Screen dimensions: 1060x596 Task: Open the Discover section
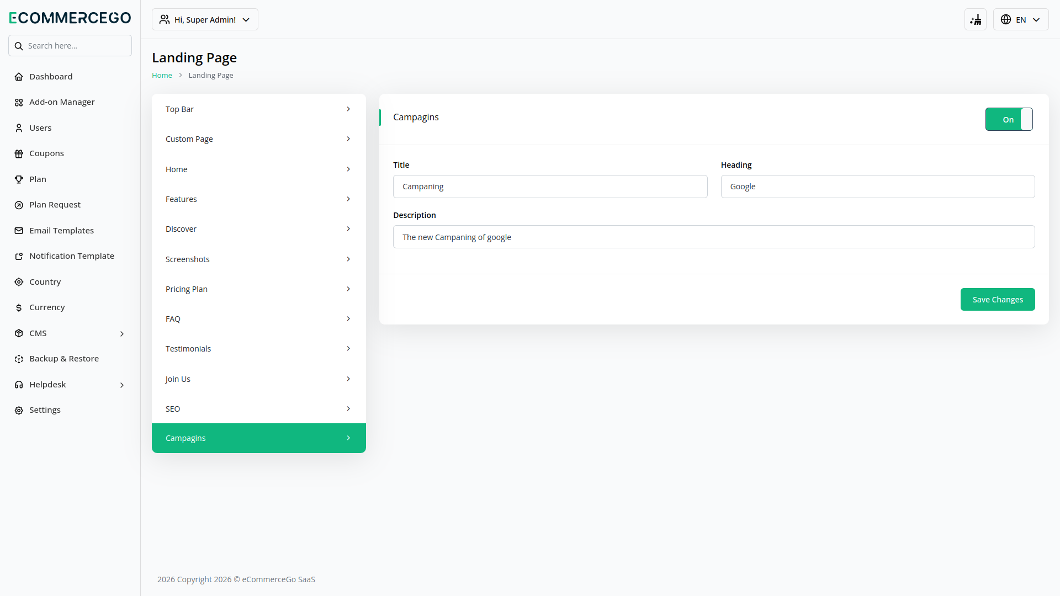[259, 229]
